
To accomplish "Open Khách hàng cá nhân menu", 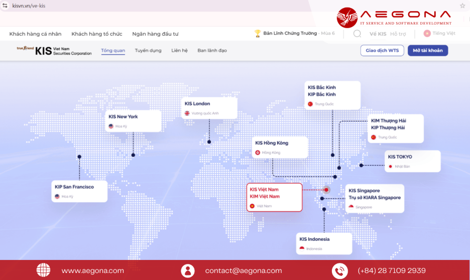I will pyautogui.click(x=35, y=34).
